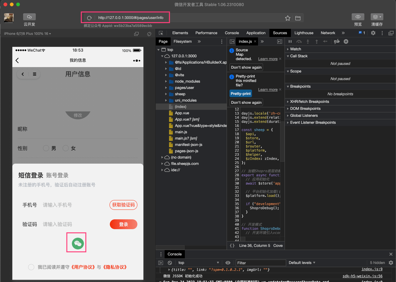This screenshot has height=282, width=396.
Task: Select the female gender radio button
Action: (x=66, y=148)
